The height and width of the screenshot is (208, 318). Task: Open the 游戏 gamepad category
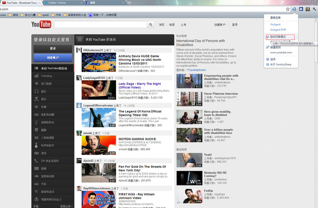coord(53,153)
